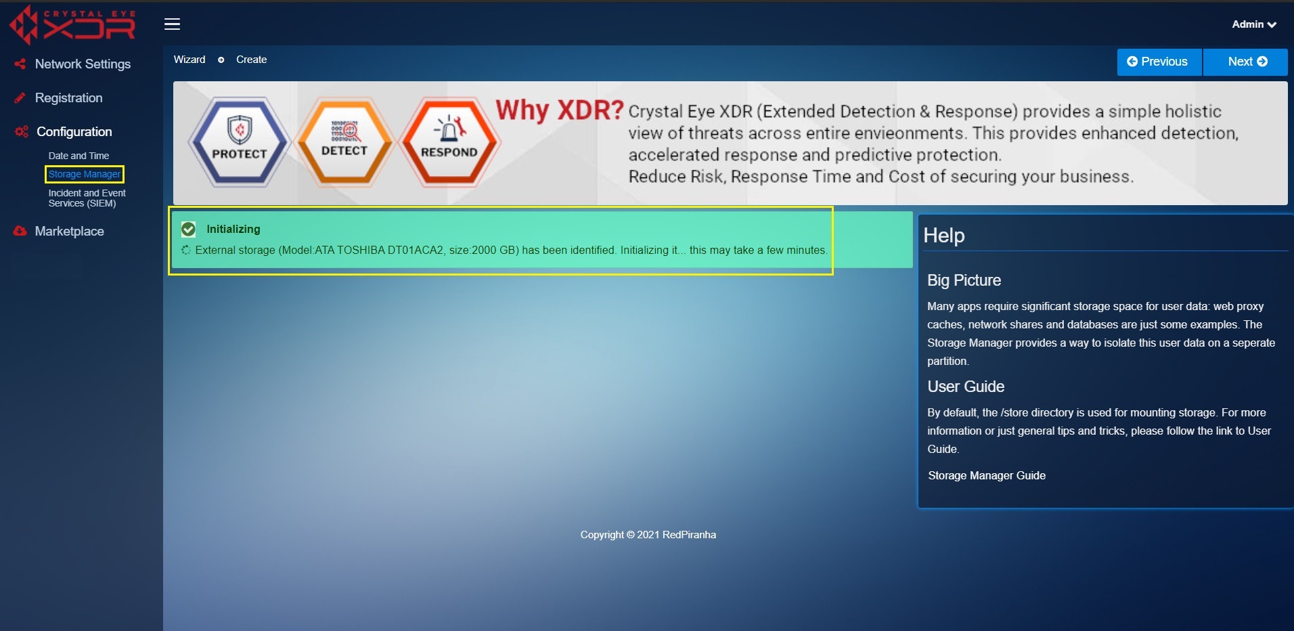Click the Wizard breadcrumb separator dot

pyautogui.click(x=221, y=60)
